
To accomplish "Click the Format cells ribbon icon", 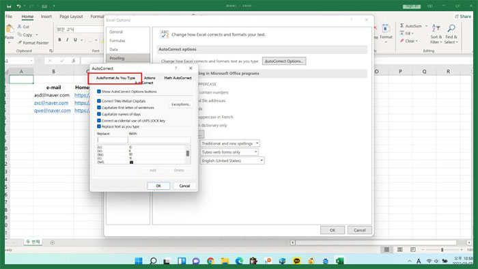I will (x=386, y=29).
